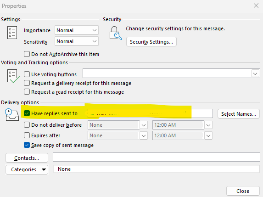Tick Request a read receipt checkbox
The height and width of the screenshot is (197, 263).
pos(27,92)
